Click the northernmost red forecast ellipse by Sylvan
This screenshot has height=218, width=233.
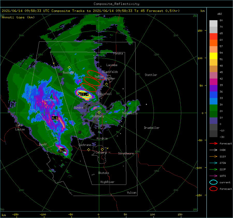point(96,75)
